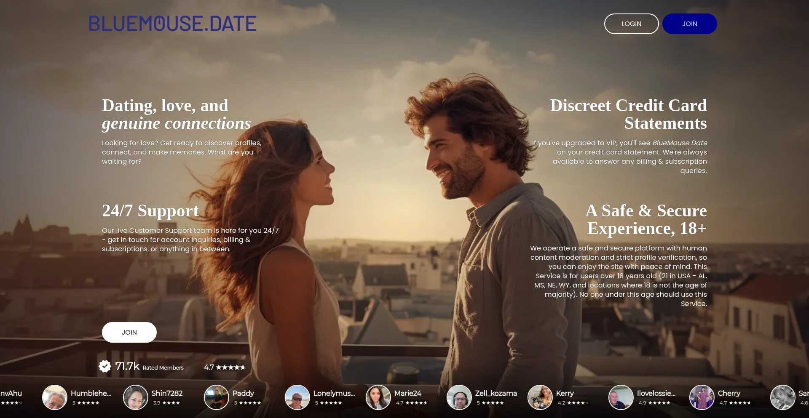Open Humblehe... profile avatar
Screen dimensions: 809x418
[55, 397]
